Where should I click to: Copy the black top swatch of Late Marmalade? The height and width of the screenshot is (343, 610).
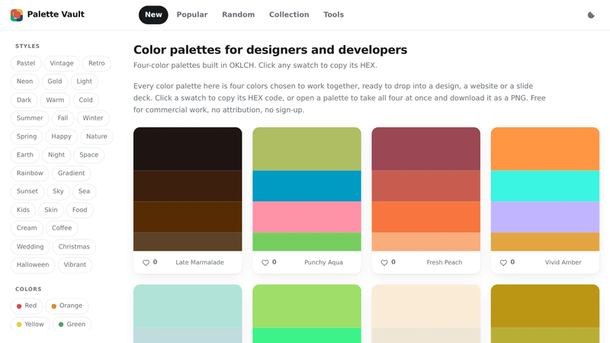coord(188,149)
